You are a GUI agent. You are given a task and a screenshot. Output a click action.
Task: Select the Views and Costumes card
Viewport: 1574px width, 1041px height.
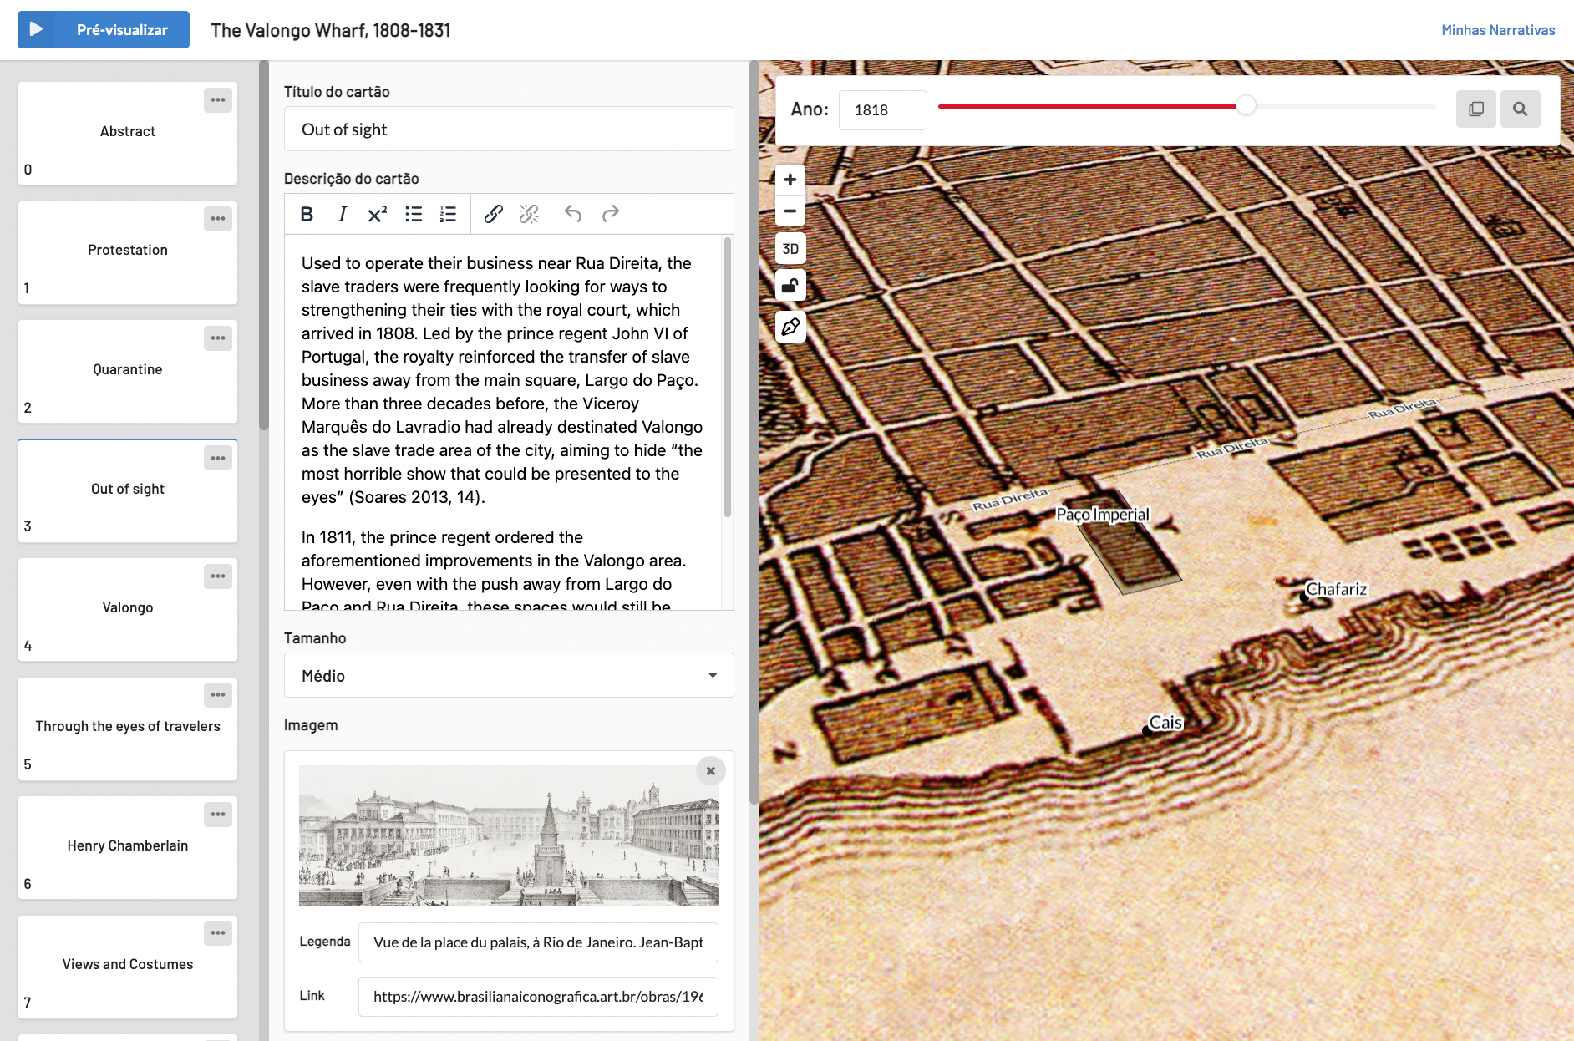pyautogui.click(x=128, y=967)
